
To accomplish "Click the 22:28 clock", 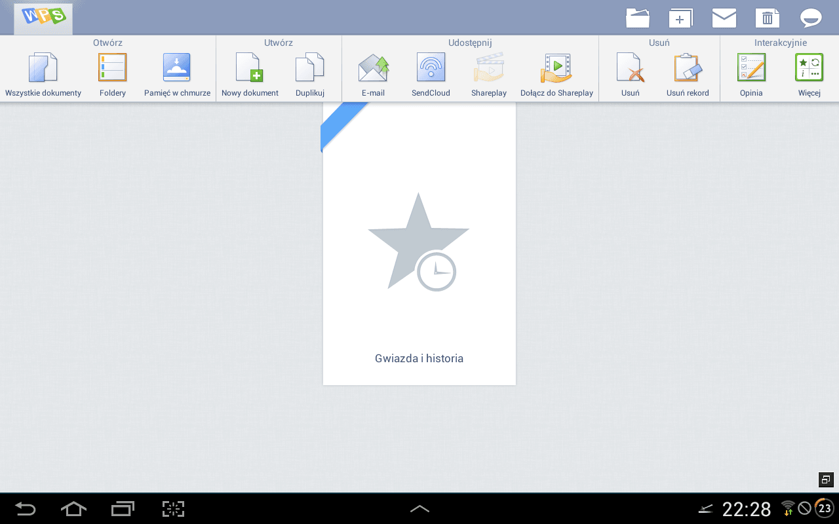I will tap(747, 509).
